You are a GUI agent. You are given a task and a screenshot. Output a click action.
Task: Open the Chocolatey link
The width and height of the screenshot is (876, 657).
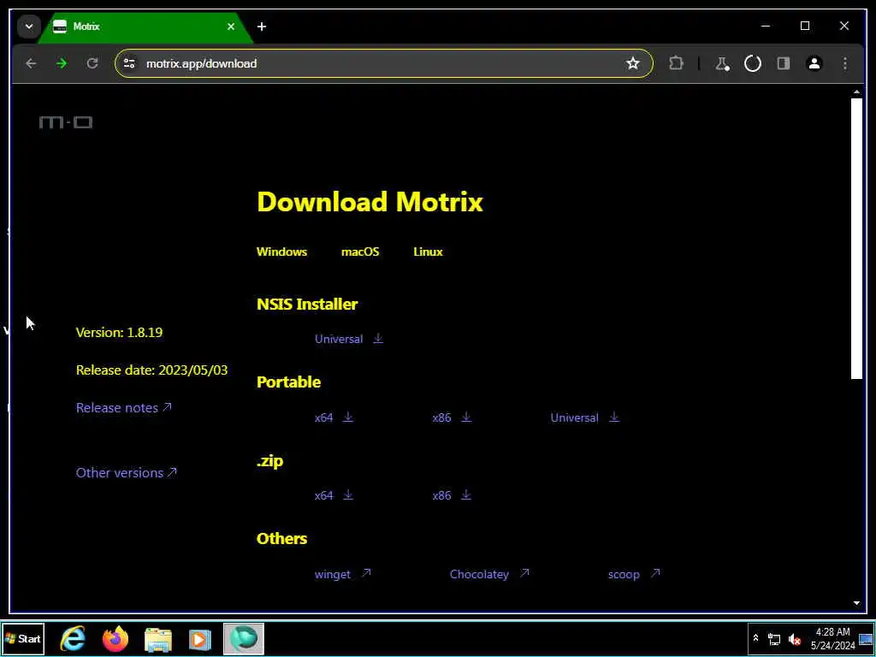point(479,574)
